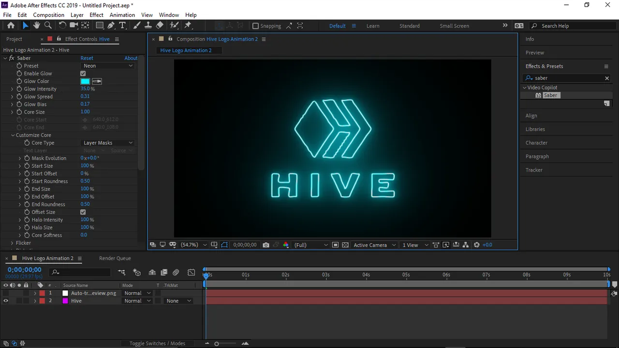Screen dimensions: 619x348
Task: Select the Unified Camera tool
Action: tap(74, 26)
